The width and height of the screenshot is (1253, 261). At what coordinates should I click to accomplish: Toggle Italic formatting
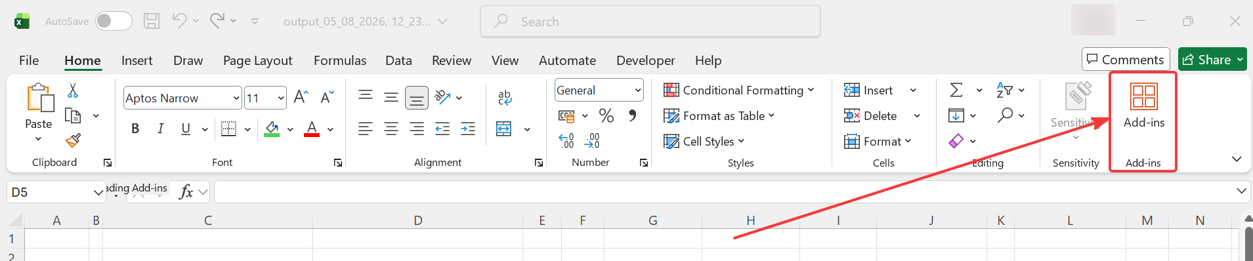pyautogui.click(x=160, y=129)
